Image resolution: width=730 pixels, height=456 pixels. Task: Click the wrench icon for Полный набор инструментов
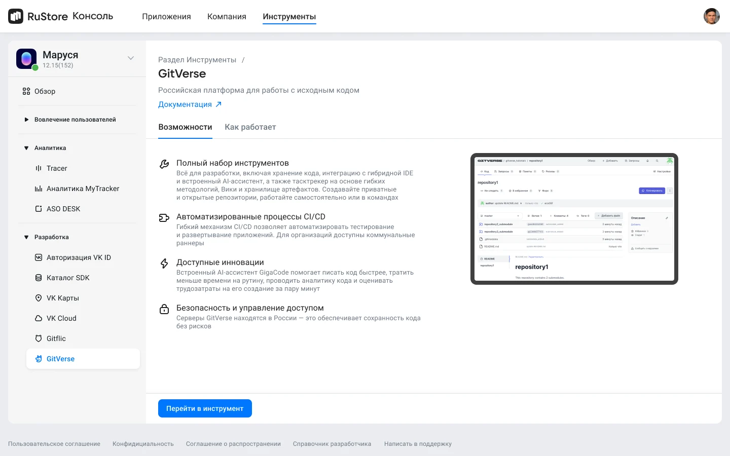coord(164,164)
